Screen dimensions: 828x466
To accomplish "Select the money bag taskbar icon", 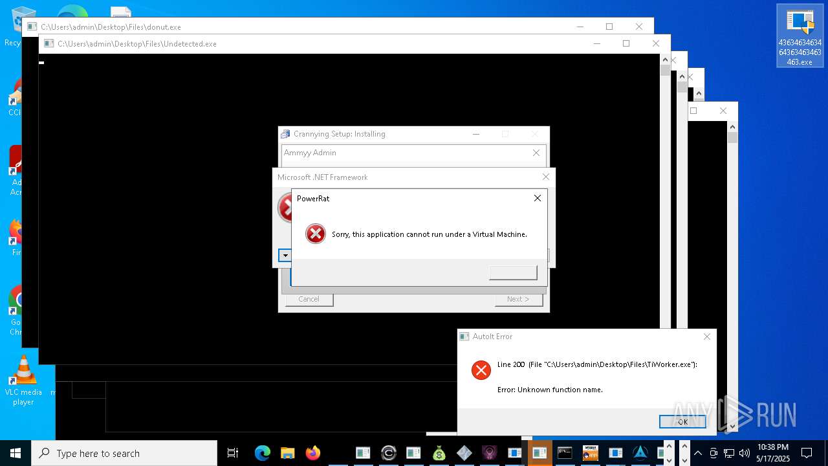I will (x=439, y=453).
